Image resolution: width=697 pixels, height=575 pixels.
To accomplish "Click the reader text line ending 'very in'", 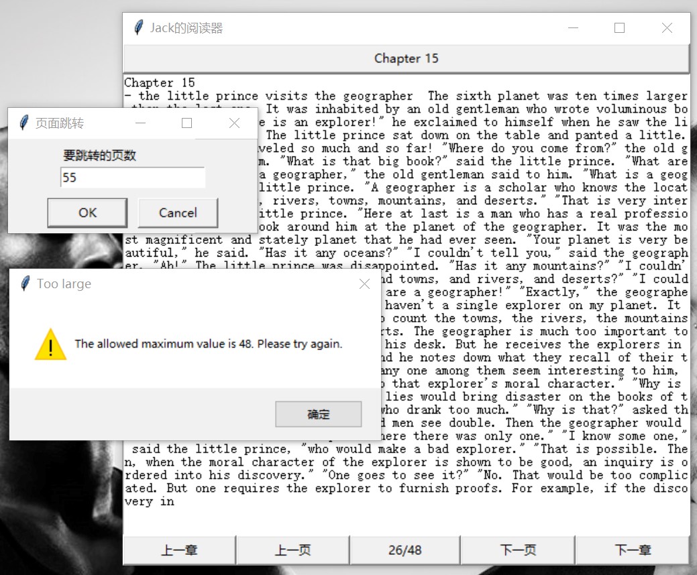I will (150, 501).
